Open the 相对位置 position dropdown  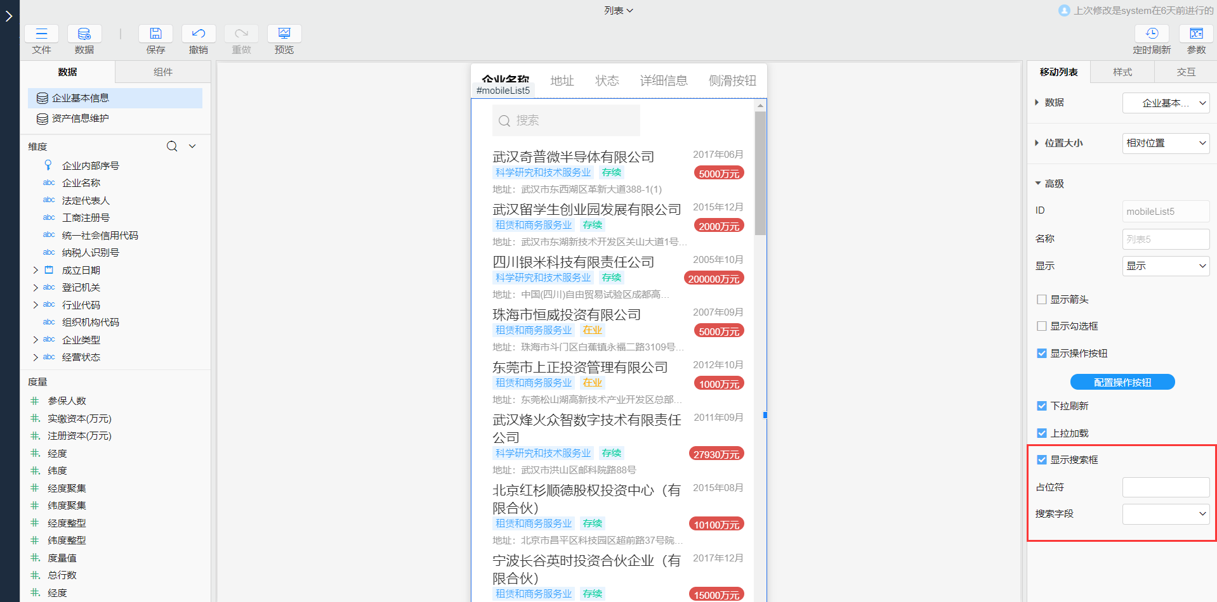1165,143
